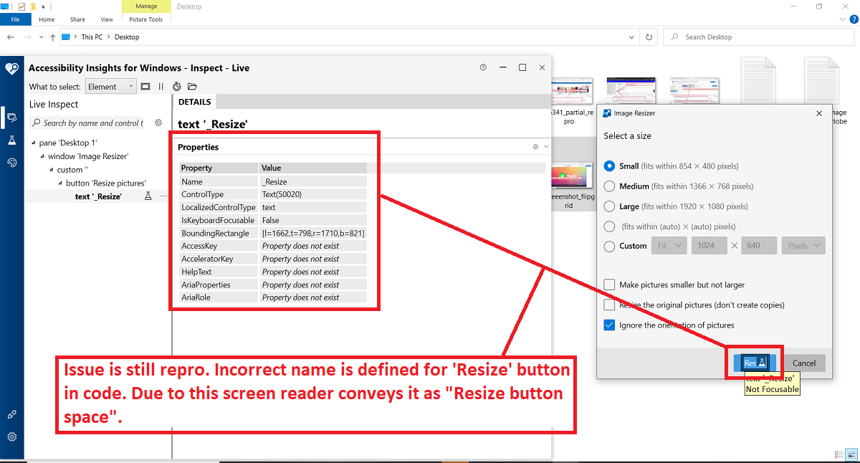The height and width of the screenshot is (463, 860).
Task: Enable 'Resize the original pictures' option
Action: tap(610, 305)
